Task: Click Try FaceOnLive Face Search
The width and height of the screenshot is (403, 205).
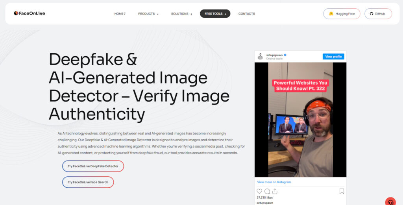Action: coord(88,182)
